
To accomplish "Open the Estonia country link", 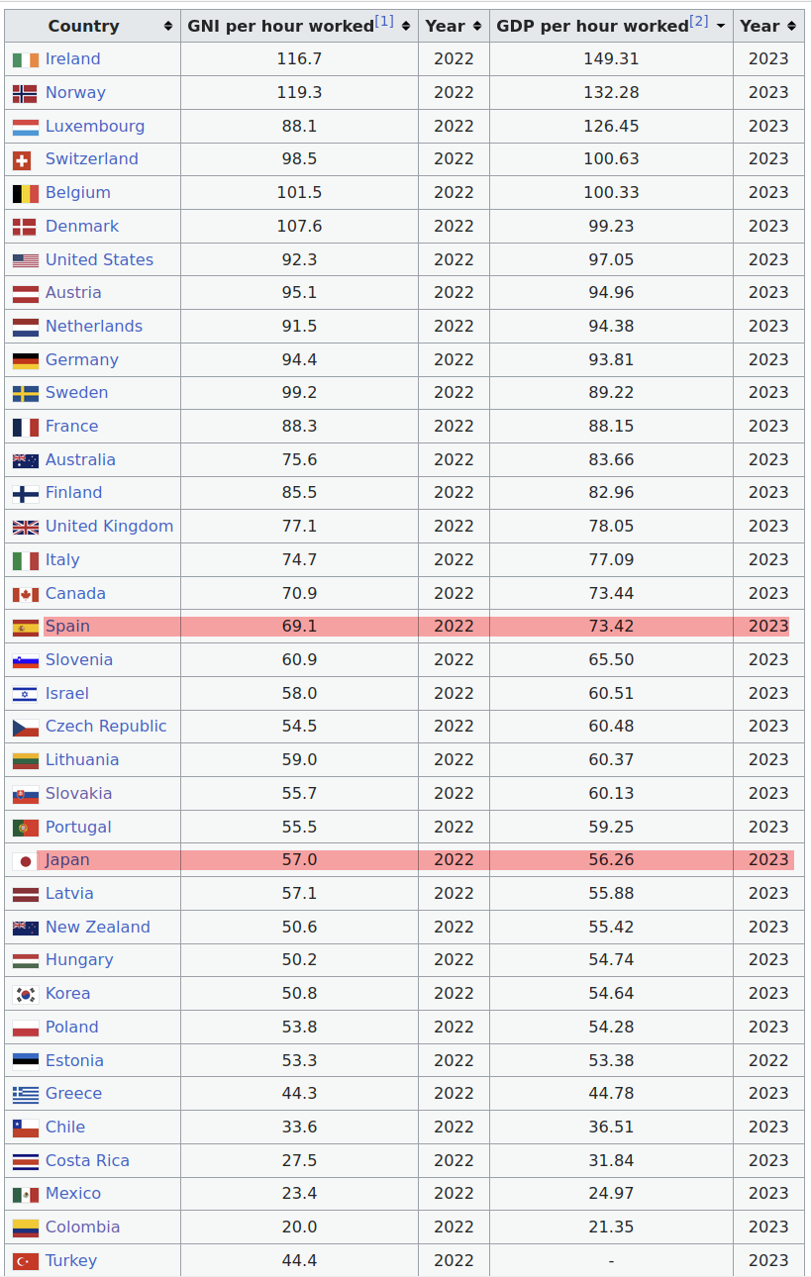I will click(74, 1061).
